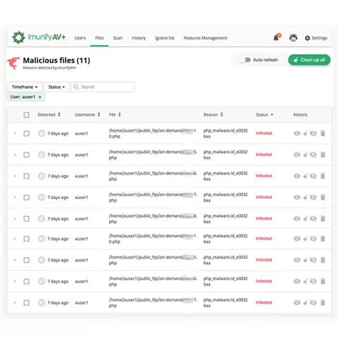
Task: View file in the top 10.php row
Action: click(297, 133)
